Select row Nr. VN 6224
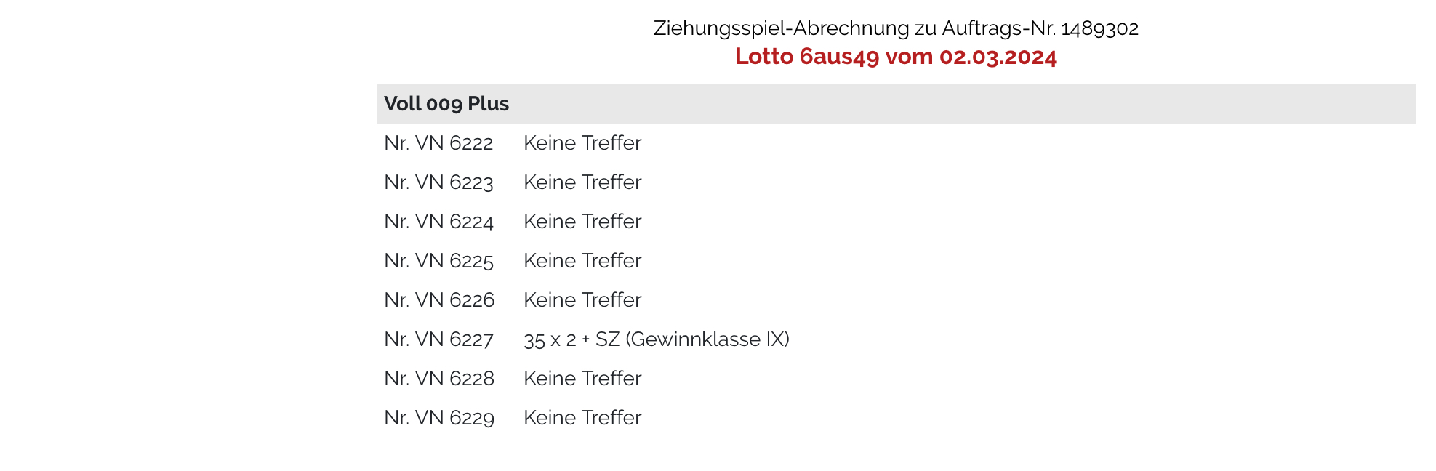Viewport: 1436px width, 471px height. pyautogui.click(x=897, y=222)
